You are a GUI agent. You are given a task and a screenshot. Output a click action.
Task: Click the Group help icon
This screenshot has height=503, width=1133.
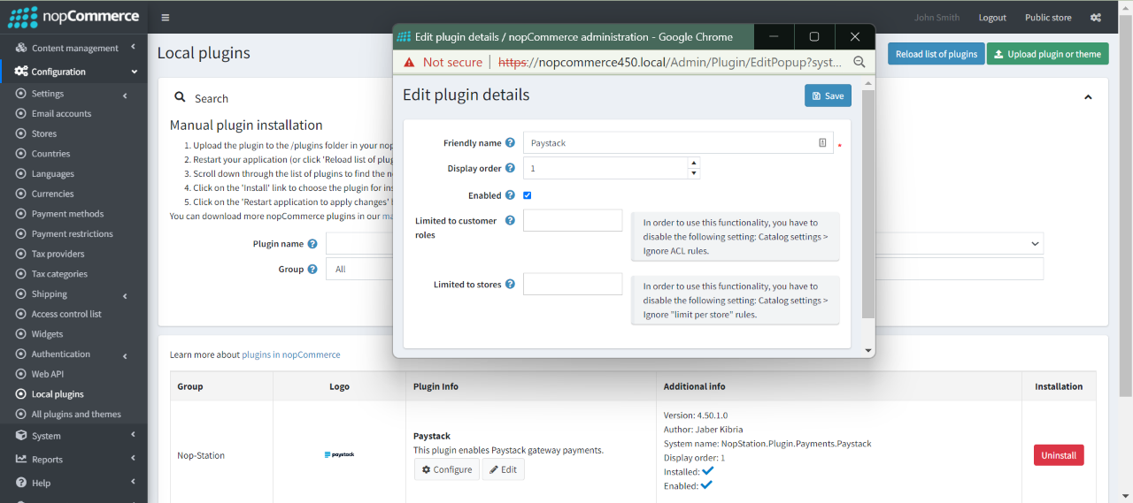click(312, 270)
